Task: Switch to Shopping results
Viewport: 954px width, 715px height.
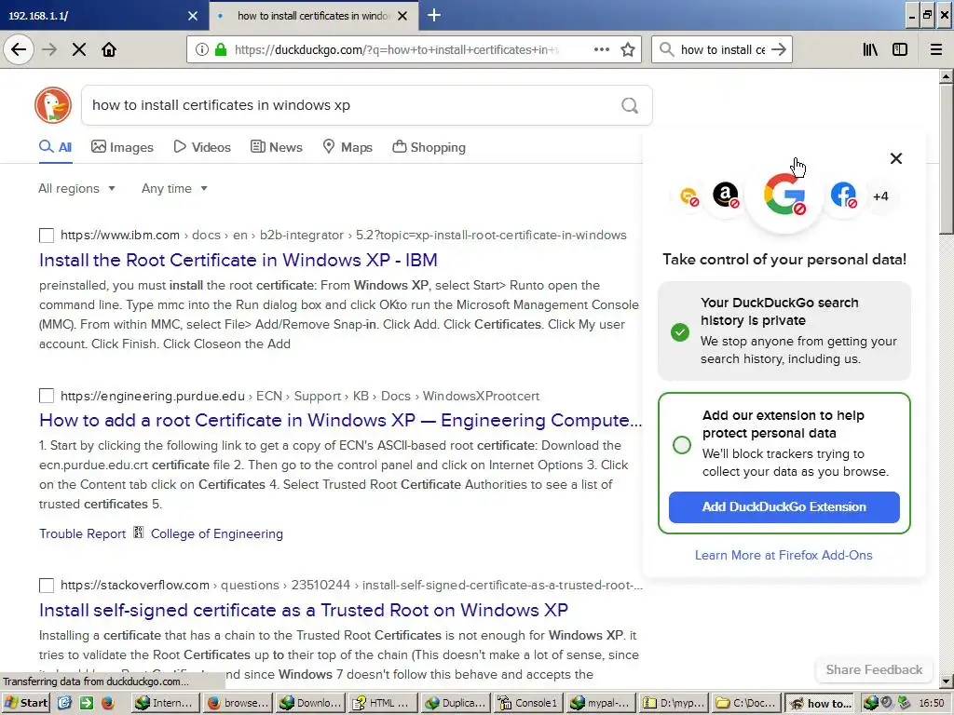Action: tap(429, 147)
